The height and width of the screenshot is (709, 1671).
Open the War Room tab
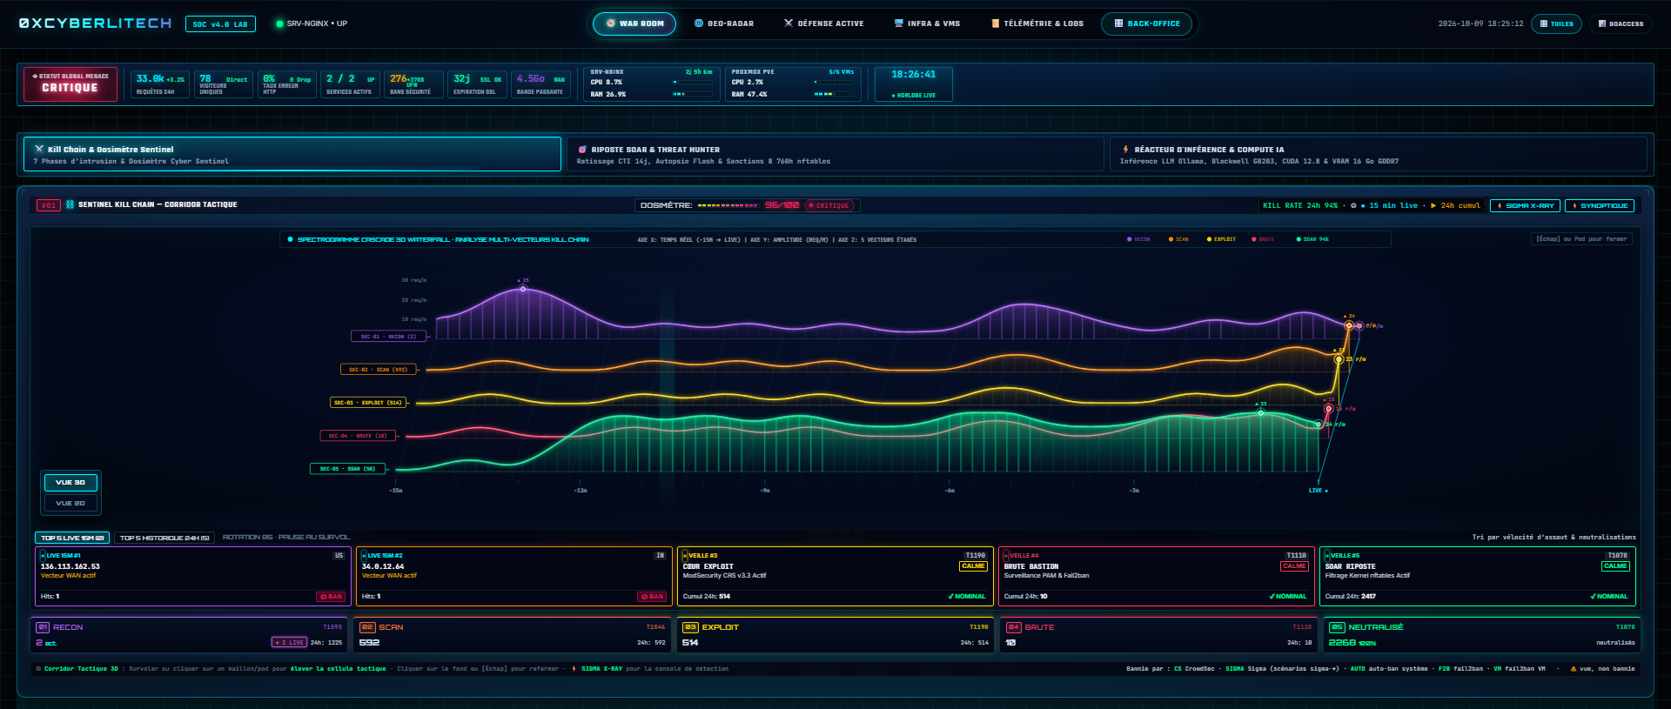[x=634, y=23]
